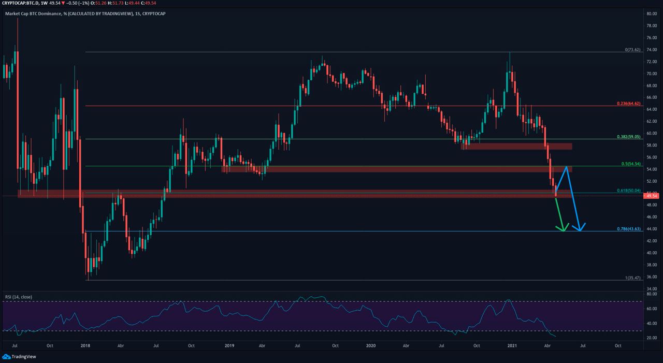
Task: Click the 0.236(64.62) Fibonacci level label
Action: coord(629,104)
